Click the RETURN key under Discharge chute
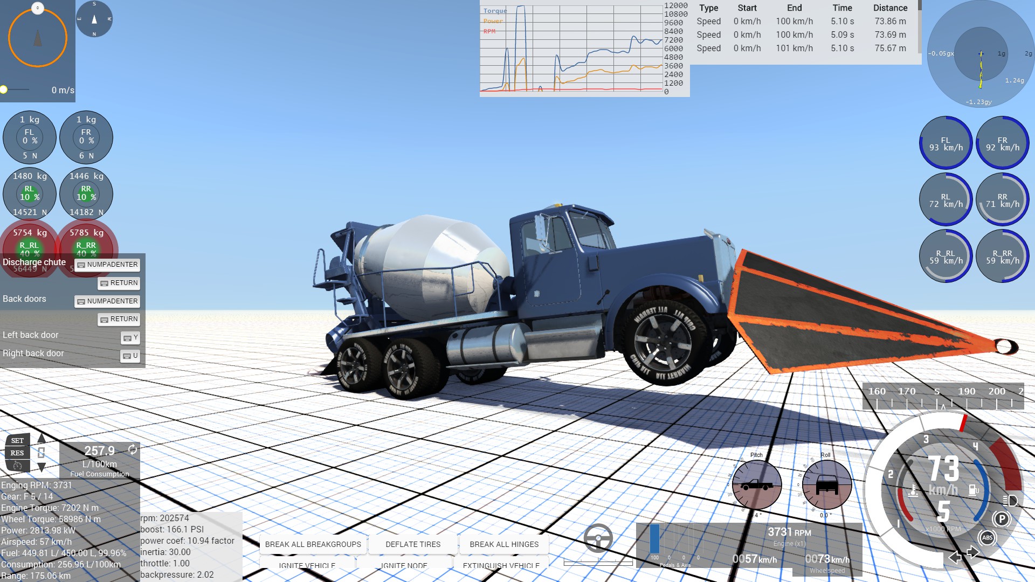The image size is (1035, 582). (119, 283)
